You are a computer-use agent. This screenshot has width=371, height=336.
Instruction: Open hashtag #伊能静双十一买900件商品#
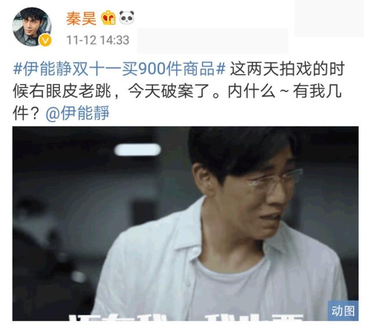click(x=119, y=69)
